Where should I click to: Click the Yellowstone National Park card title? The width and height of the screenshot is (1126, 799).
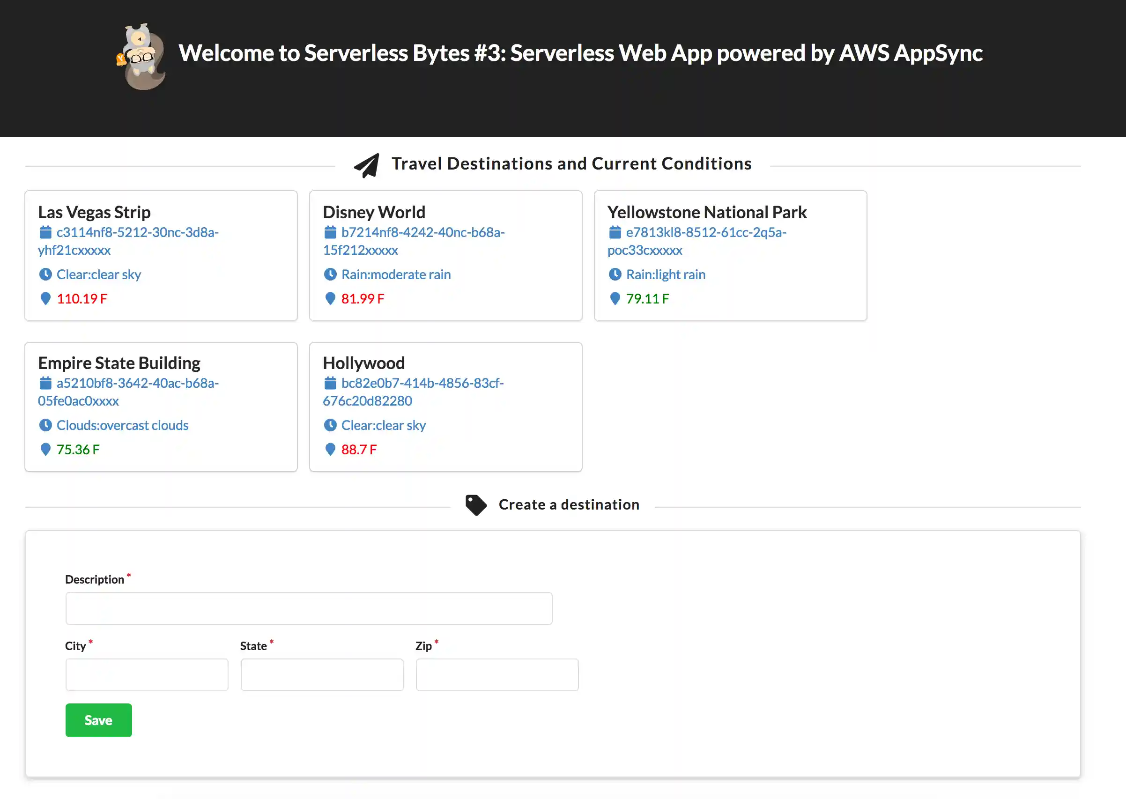[706, 212]
